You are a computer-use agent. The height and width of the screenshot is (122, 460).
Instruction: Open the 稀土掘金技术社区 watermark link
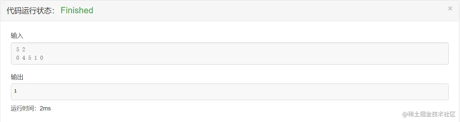431,114
